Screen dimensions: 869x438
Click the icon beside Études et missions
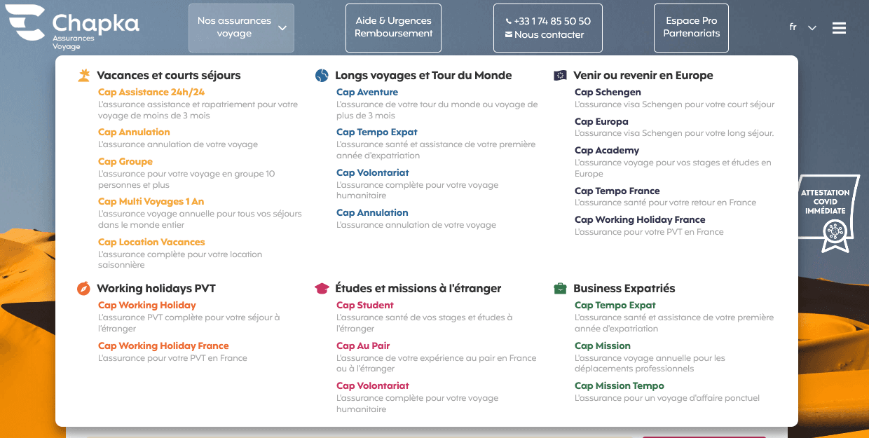tap(322, 287)
